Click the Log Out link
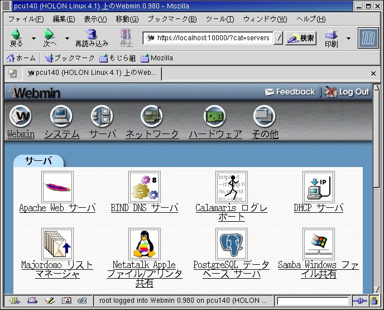Image resolution: width=384 pixels, height=310 pixels. pos(347,92)
